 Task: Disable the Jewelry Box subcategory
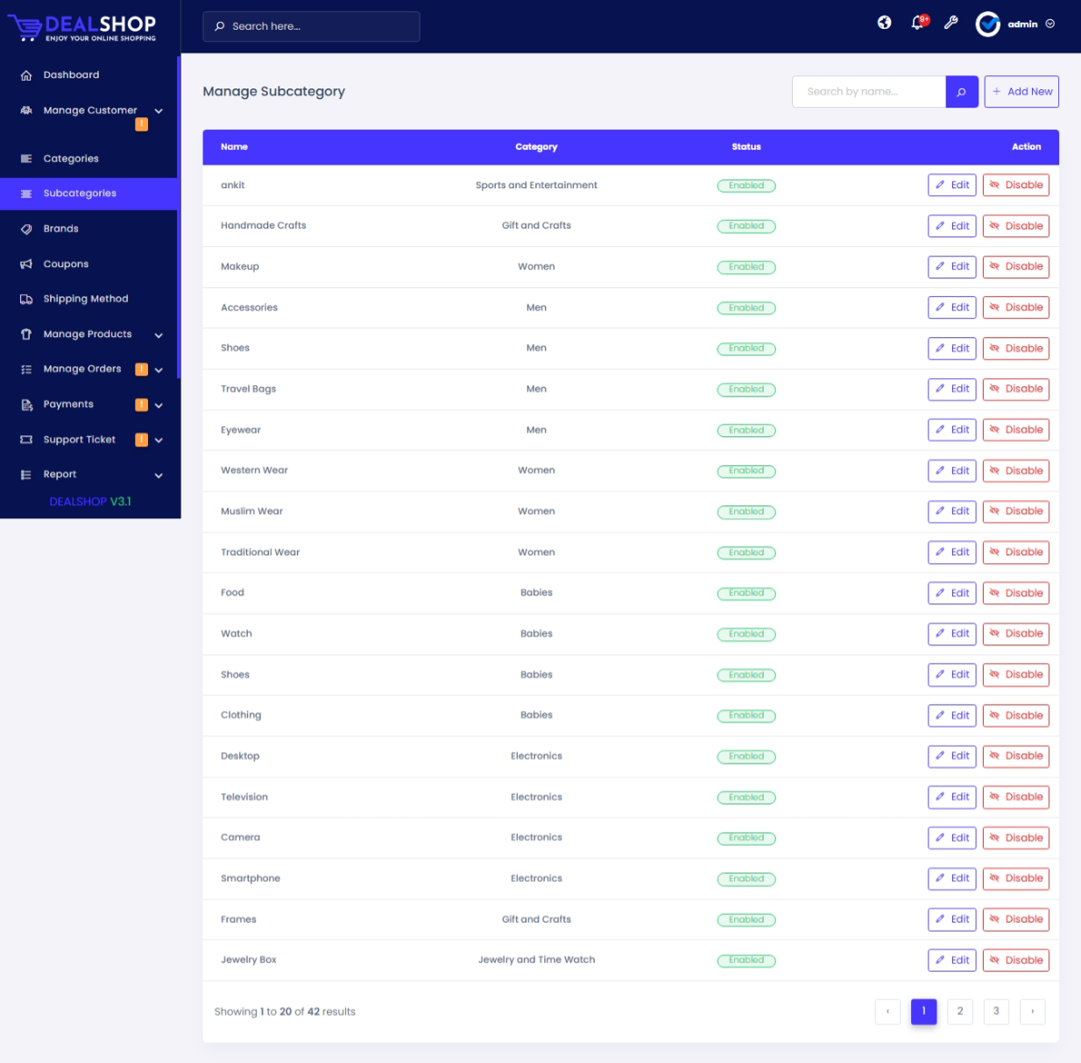(x=1015, y=961)
